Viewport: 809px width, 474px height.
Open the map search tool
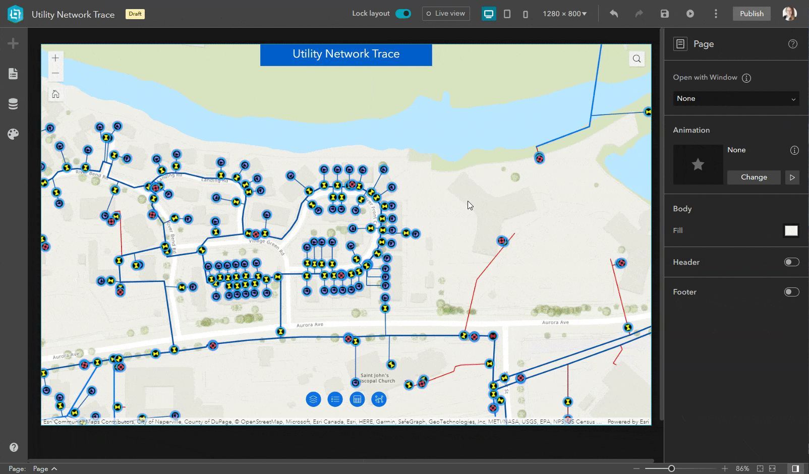[x=637, y=59]
